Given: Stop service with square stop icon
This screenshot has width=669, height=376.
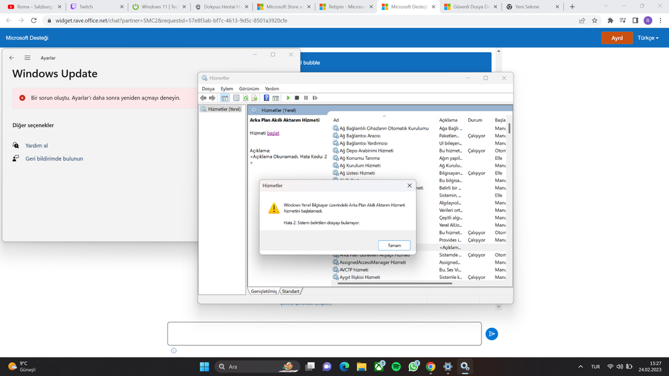Looking at the screenshot, I should (297, 98).
